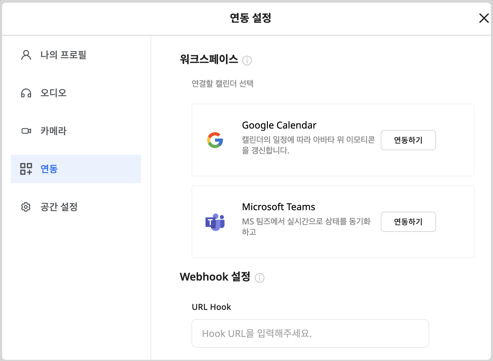Click the person icon for 나의 프로필

(26, 55)
